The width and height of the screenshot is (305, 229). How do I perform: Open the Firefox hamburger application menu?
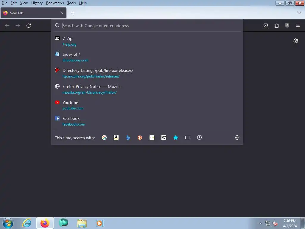[x=298, y=25]
